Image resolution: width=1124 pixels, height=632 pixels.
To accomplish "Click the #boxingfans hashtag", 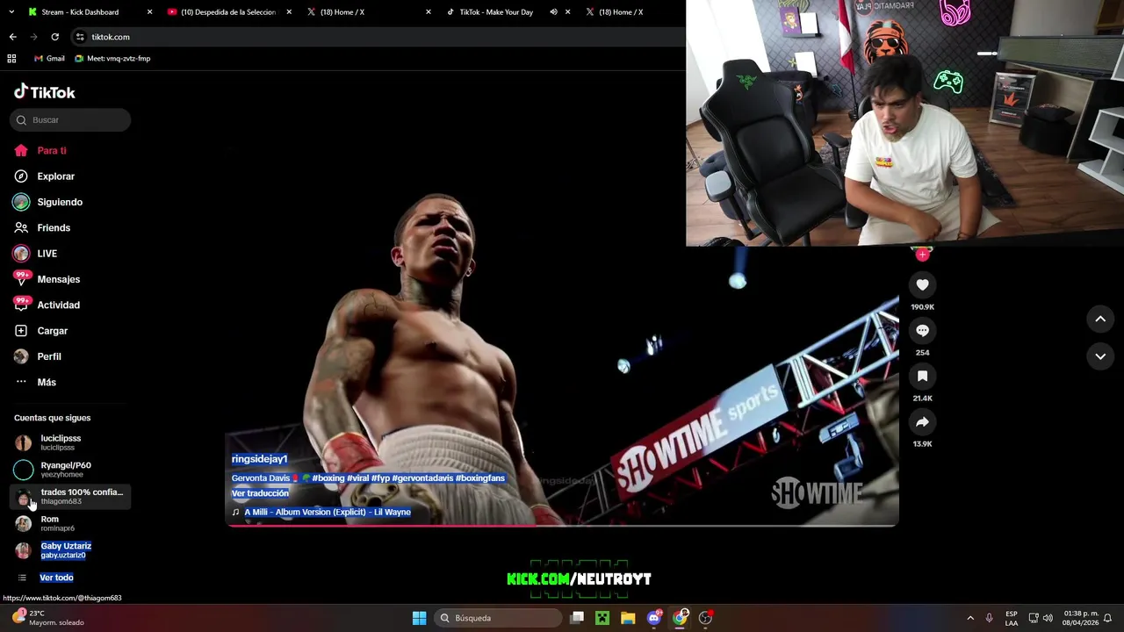I will click(479, 478).
